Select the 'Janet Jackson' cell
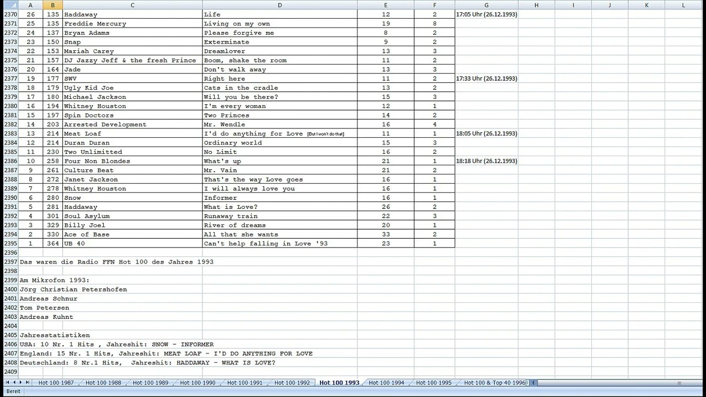Screen dimensions: 706x397 pos(132,180)
